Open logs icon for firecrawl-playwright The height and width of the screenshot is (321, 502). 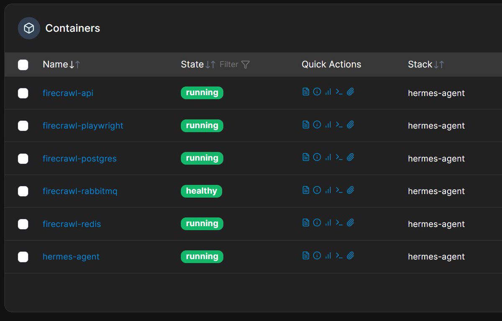tap(306, 124)
